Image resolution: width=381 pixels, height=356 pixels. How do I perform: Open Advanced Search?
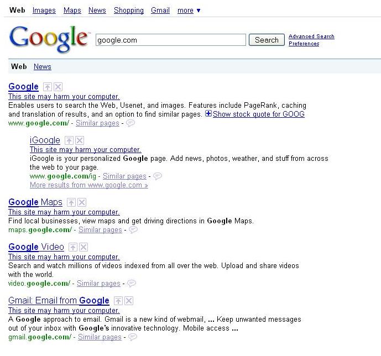(311, 36)
